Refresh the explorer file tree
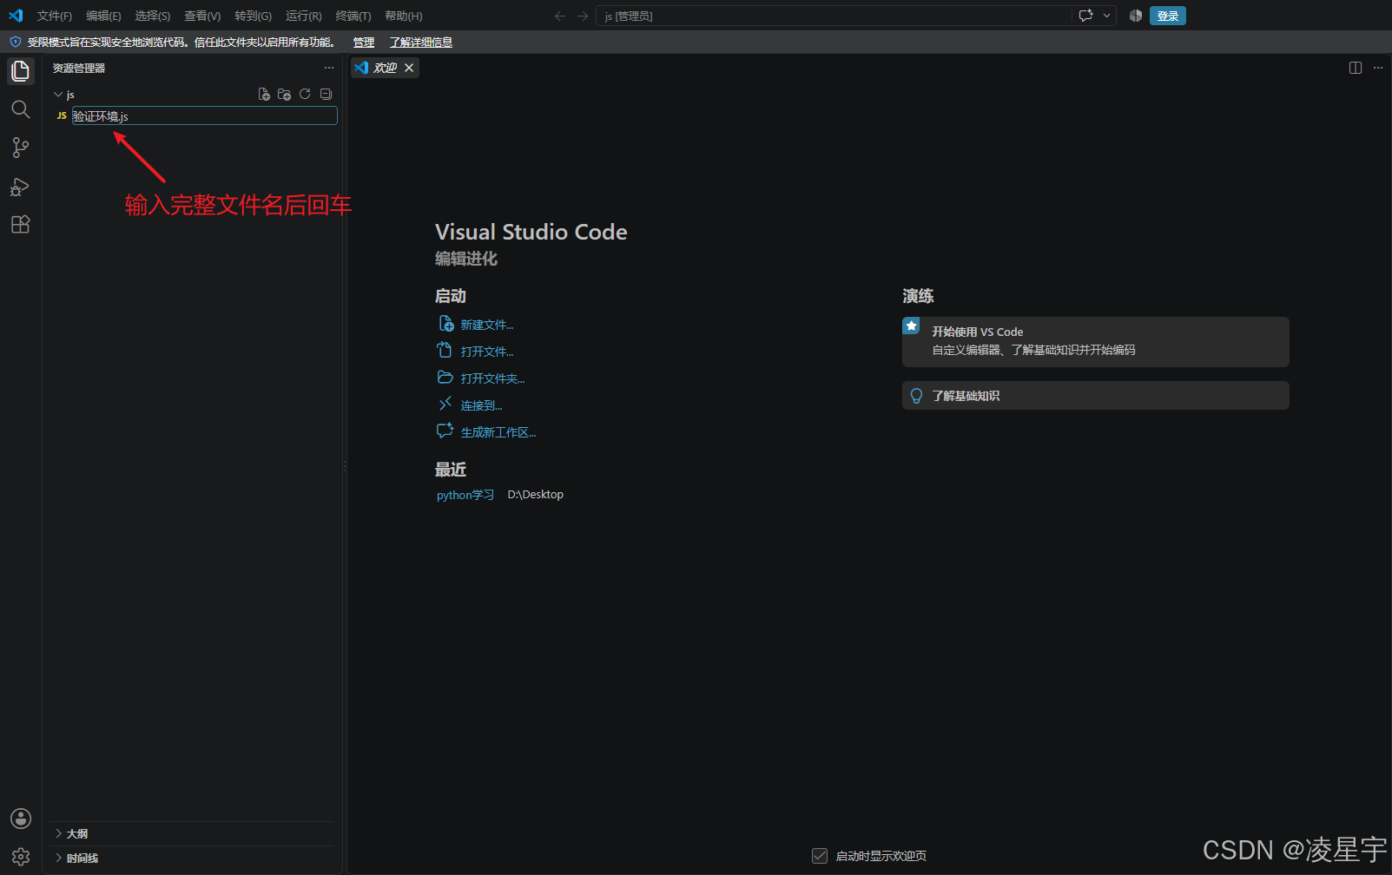Screen dimensions: 1392x875 pos(305,95)
